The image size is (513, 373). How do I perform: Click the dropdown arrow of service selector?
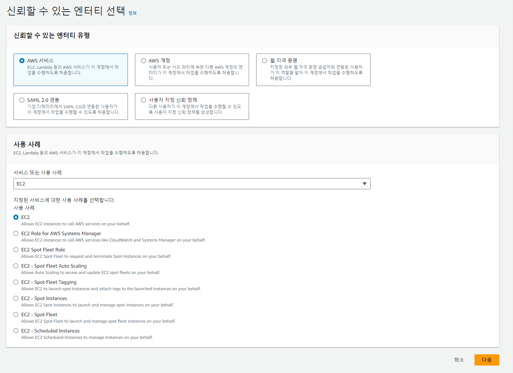pos(365,184)
